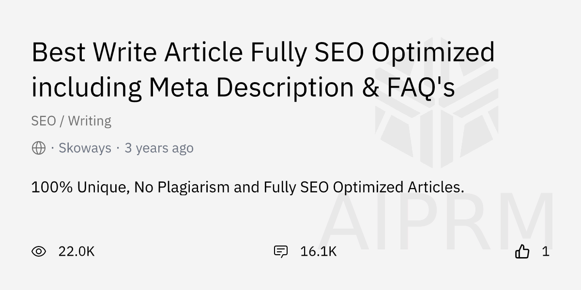The width and height of the screenshot is (581, 290).
Task: Click the 16.1K comments count
Action: tap(318, 251)
